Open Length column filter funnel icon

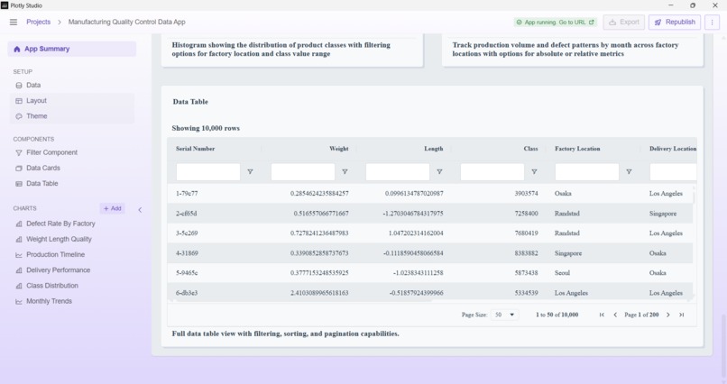click(x=439, y=172)
